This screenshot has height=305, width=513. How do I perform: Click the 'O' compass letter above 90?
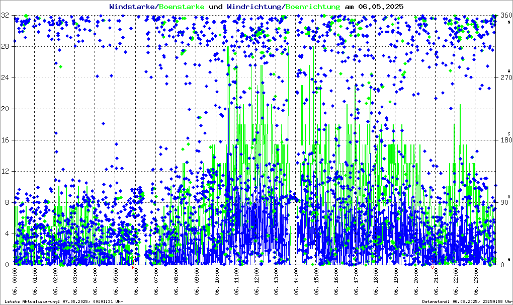coord(509,196)
